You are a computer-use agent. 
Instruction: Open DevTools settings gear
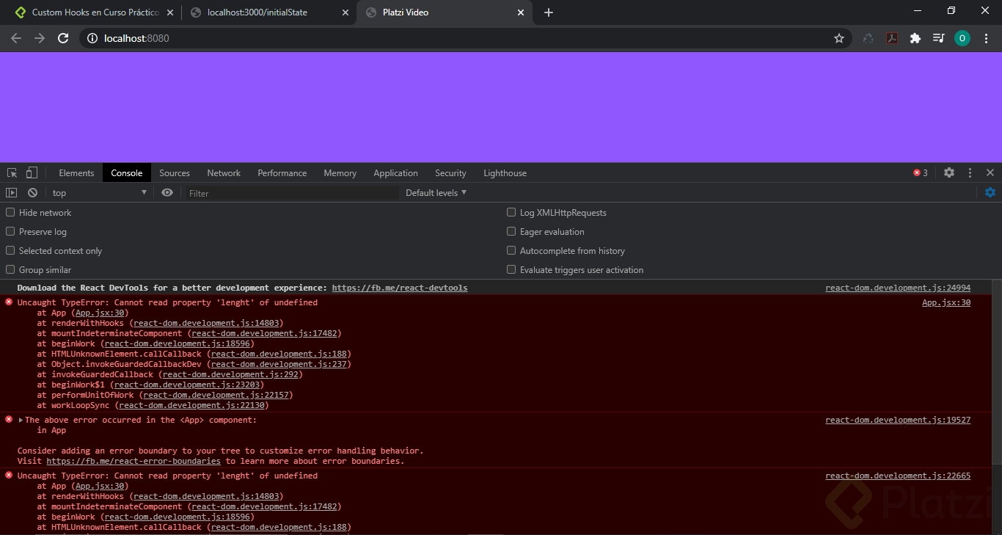point(949,172)
